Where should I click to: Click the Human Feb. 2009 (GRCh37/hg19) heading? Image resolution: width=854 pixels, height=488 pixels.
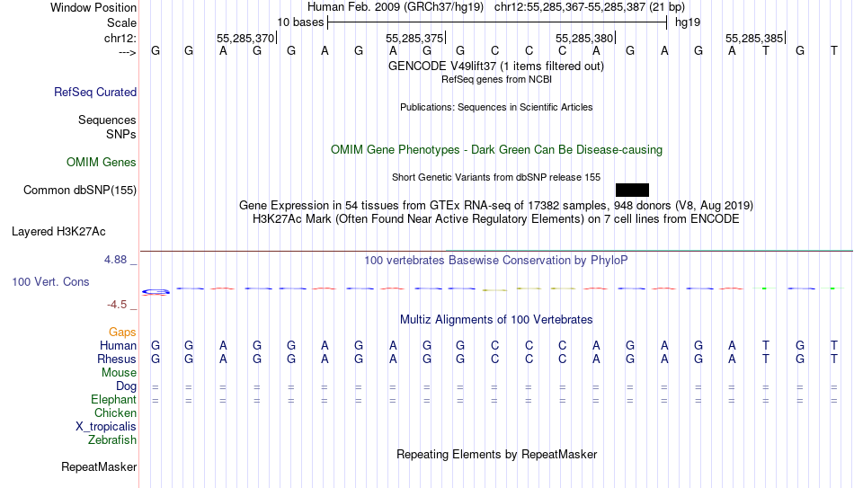pos(396,7)
